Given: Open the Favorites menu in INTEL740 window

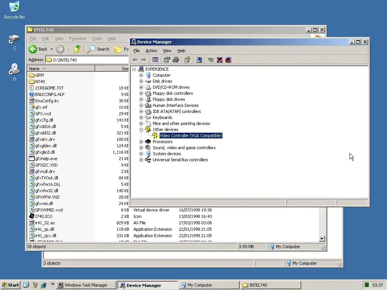Looking at the screenshot, I should pyautogui.click(x=78, y=39).
